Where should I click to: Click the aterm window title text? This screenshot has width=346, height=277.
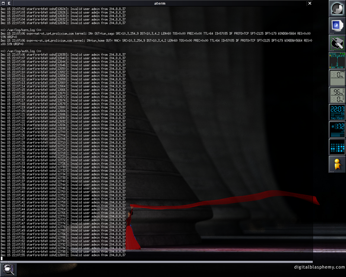[x=160, y=3]
